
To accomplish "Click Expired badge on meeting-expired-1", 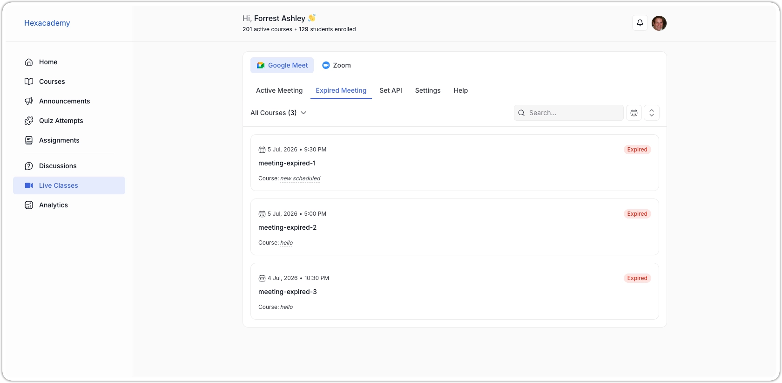I will pos(637,150).
